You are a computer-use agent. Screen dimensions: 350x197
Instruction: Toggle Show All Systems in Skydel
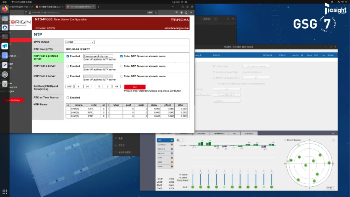(x=285, y=140)
